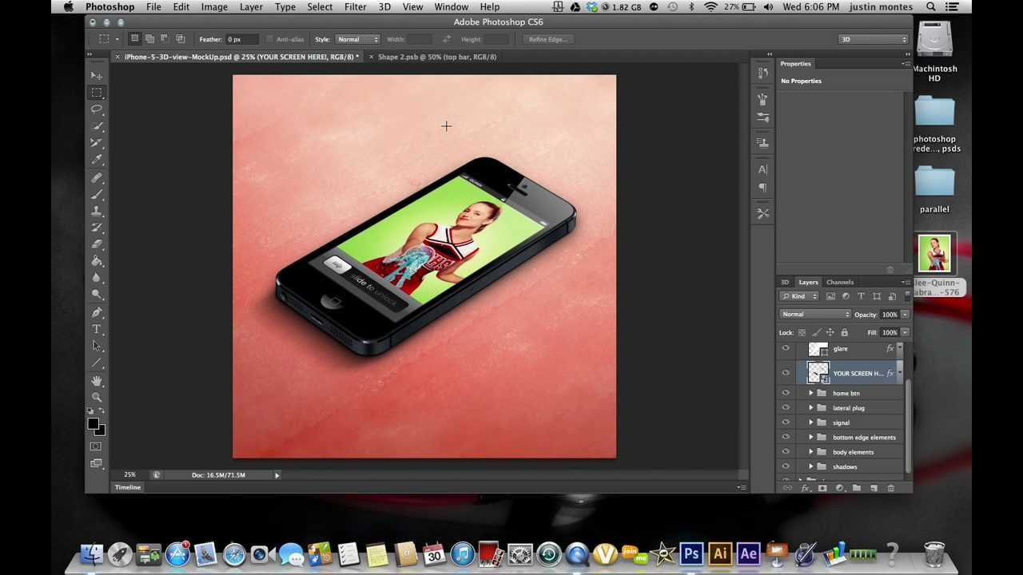Open the Layer menu
This screenshot has width=1023, height=575.
click(251, 7)
